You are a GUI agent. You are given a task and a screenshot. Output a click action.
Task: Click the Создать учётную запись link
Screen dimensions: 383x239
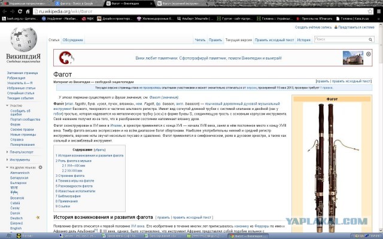coord(314,27)
